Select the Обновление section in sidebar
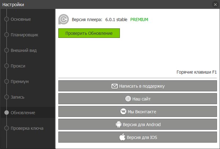The width and height of the screenshot is (220, 149). coord(23,113)
